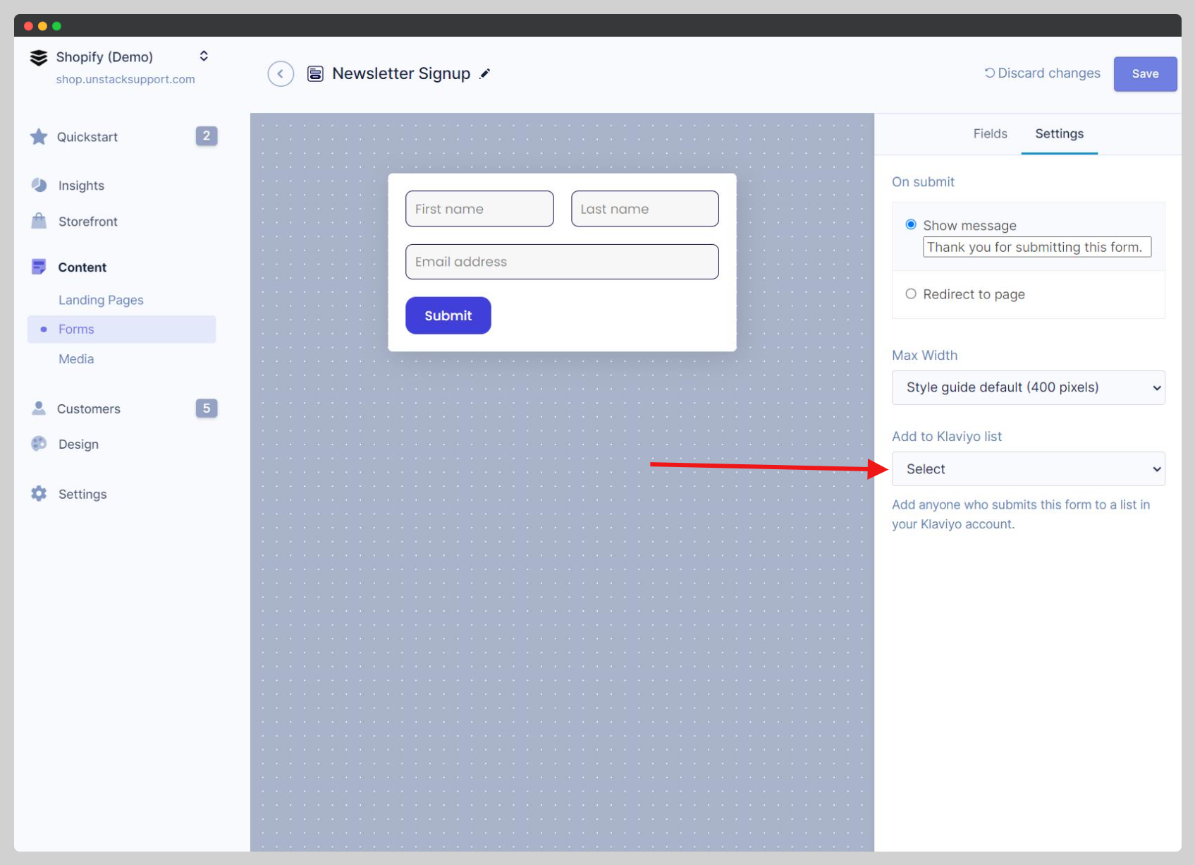1195x865 pixels.
Task: Select the Redirect to page option
Action: coord(911,294)
